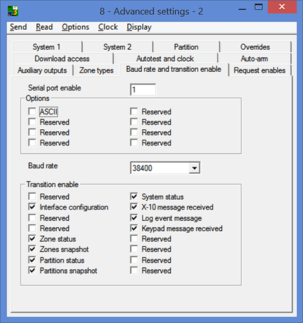Switch to the Request enables tab
303x323 pixels.
click(260, 70)
